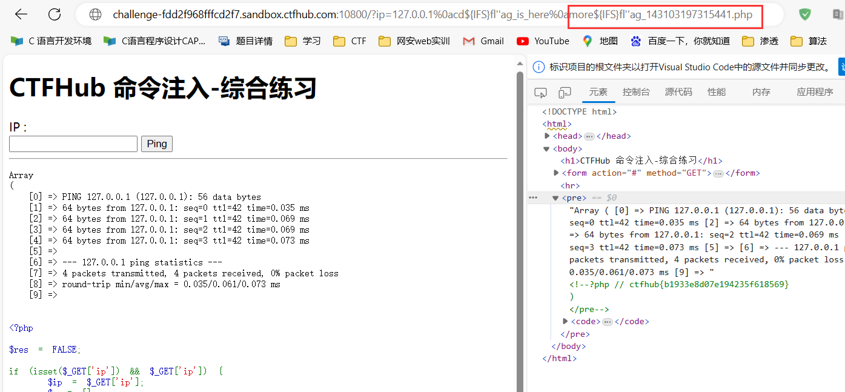
Task: Open the C语言程序设计CAP... bookmark
Action: [154, 41]
